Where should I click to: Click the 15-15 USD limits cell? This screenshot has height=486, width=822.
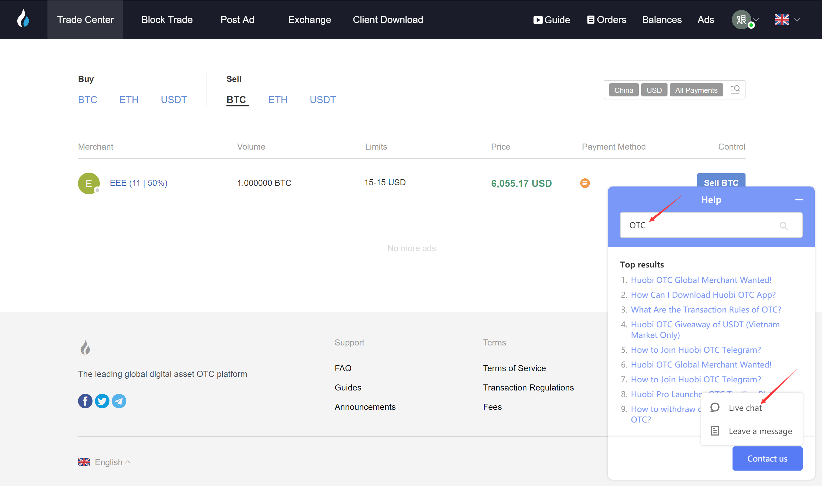385,182
